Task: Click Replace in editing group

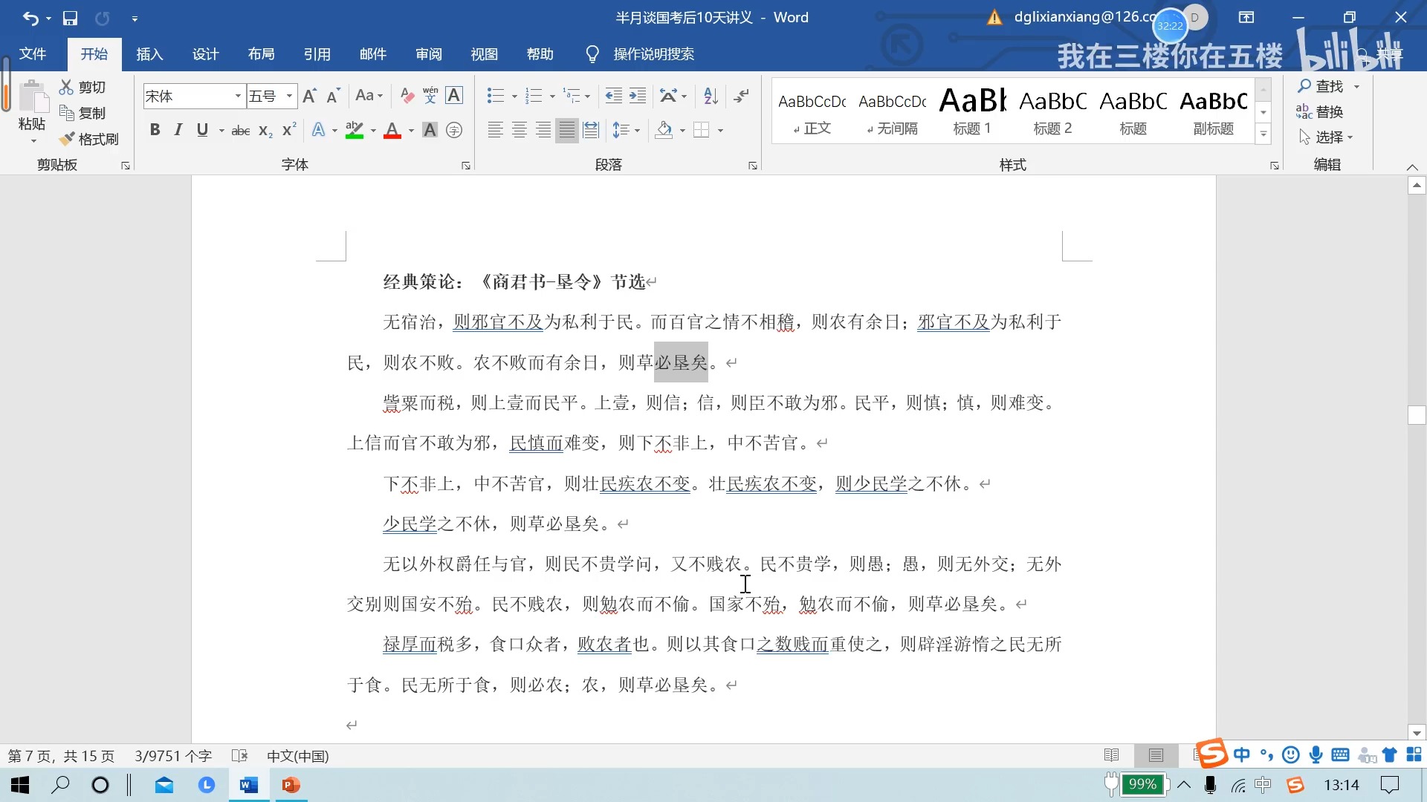Action: 1319,111
